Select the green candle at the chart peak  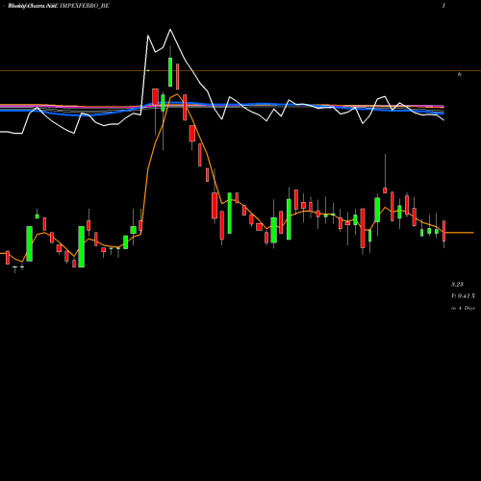(170, 72)
